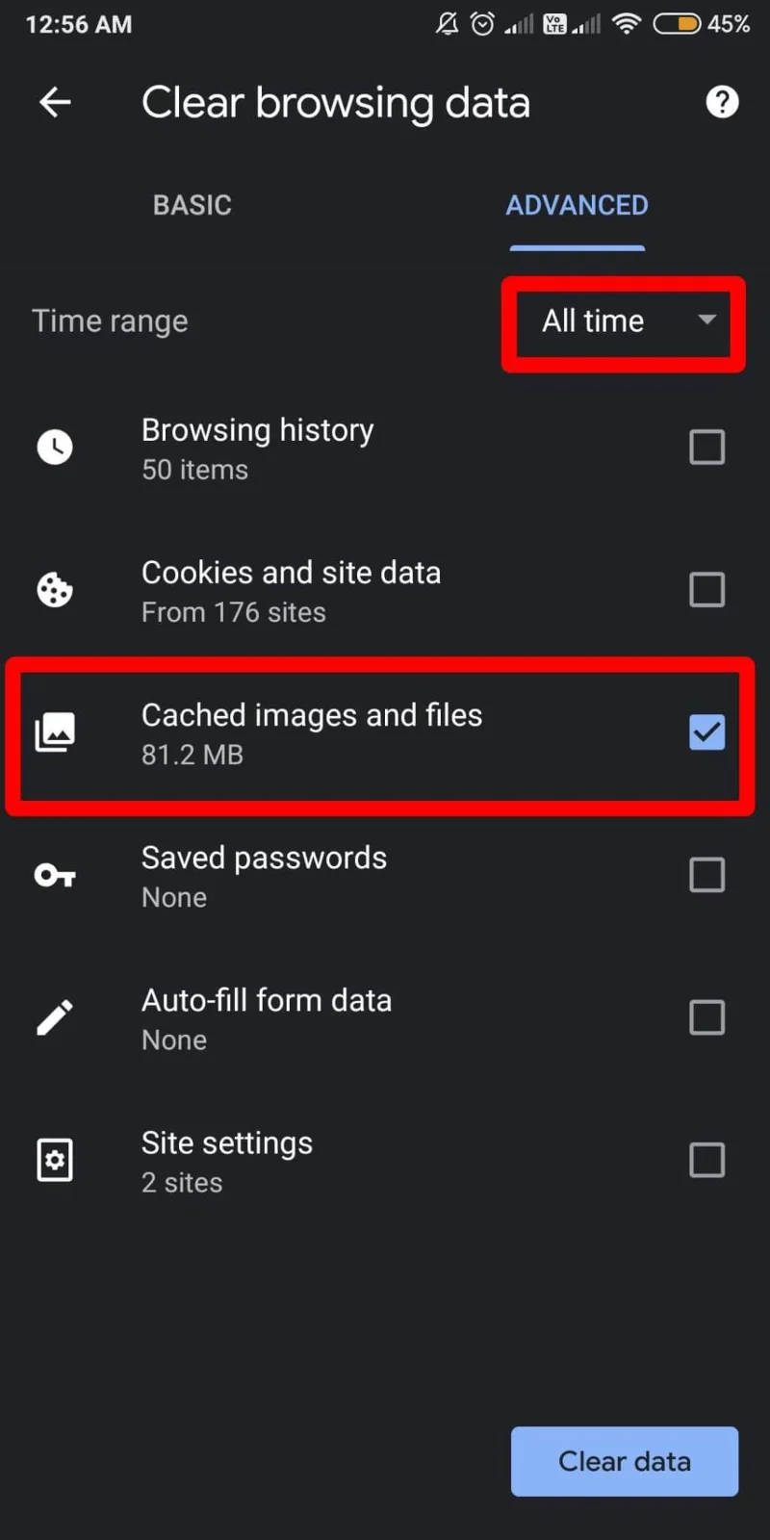Click the image icon beside Cached images and files
Viewport: 770px width, 1540px height.
click(55, 731)
